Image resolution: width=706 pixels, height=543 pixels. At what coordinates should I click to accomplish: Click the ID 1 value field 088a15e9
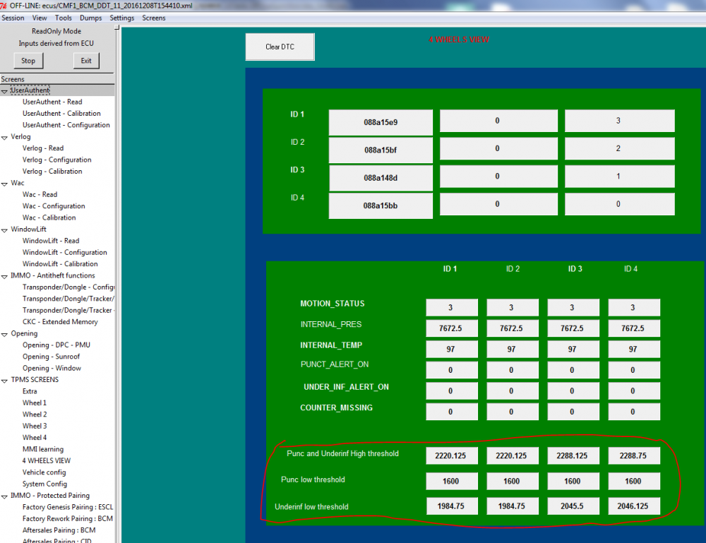(381, 122)
